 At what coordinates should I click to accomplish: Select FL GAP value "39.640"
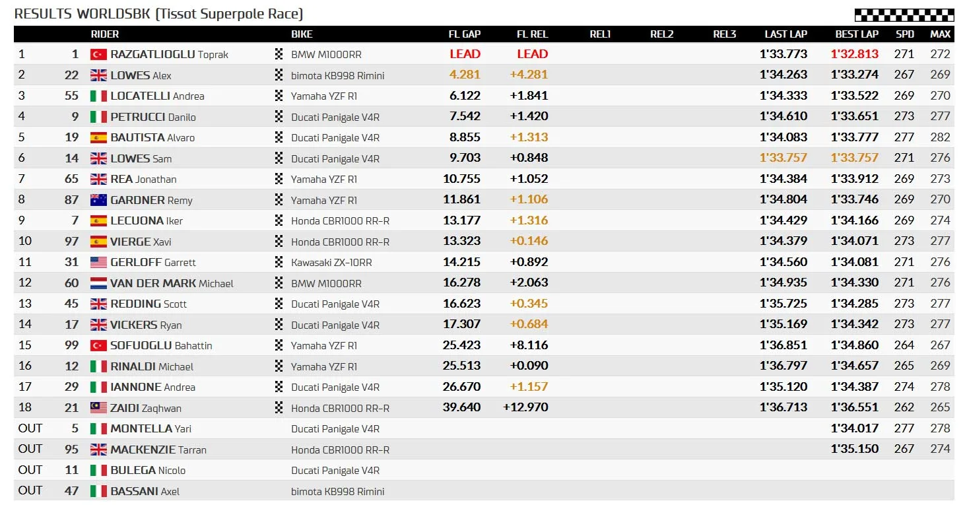(461, 407)
